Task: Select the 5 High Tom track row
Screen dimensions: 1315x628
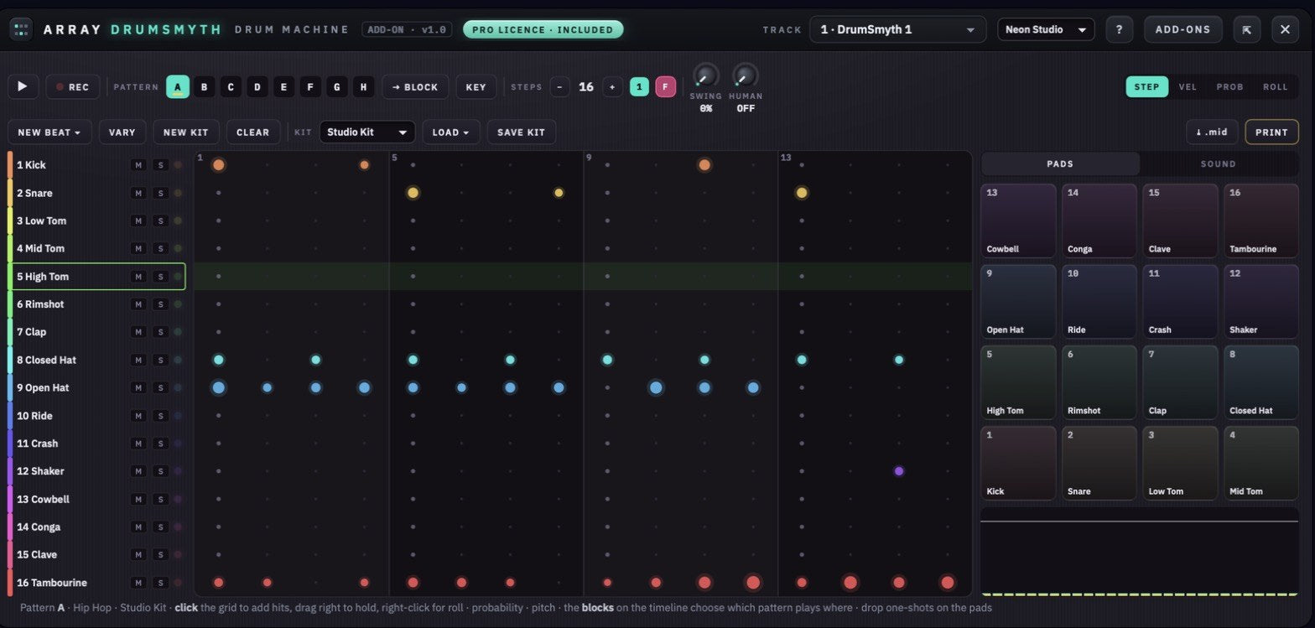Action: pos(96,277)
